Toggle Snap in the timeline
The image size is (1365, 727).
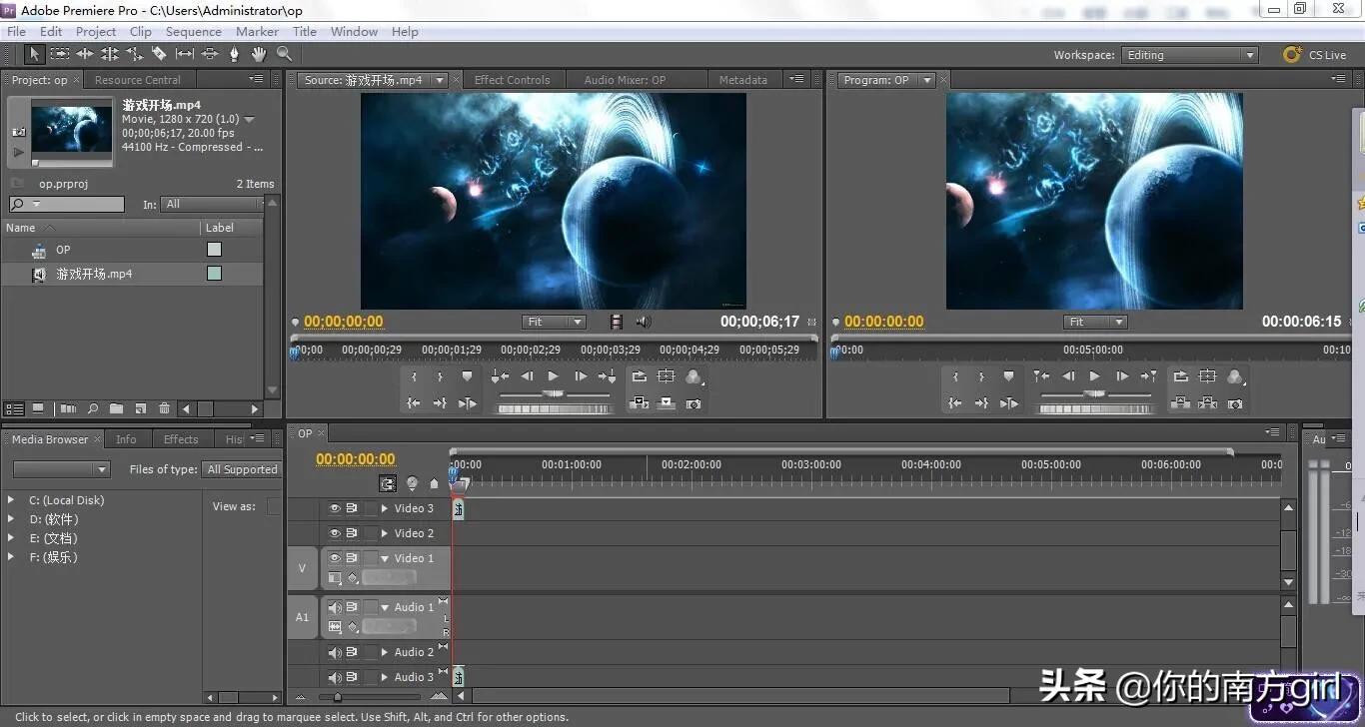388,483
